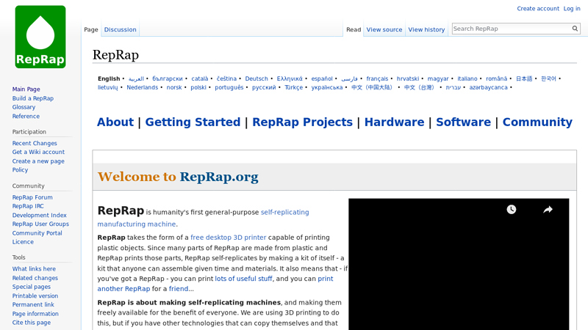Switch language to Nederlands
Viewport: 588px width, 330px height.
[x=142, y=87]
